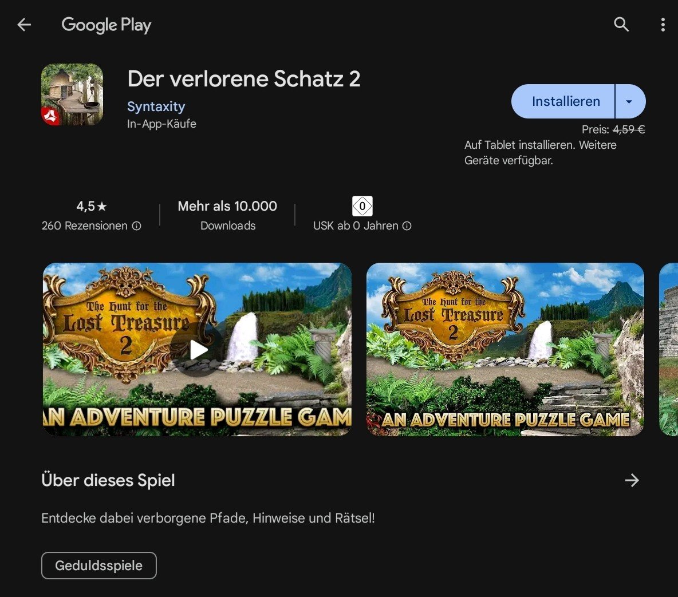Click the Installieren button

pos(565,102)
